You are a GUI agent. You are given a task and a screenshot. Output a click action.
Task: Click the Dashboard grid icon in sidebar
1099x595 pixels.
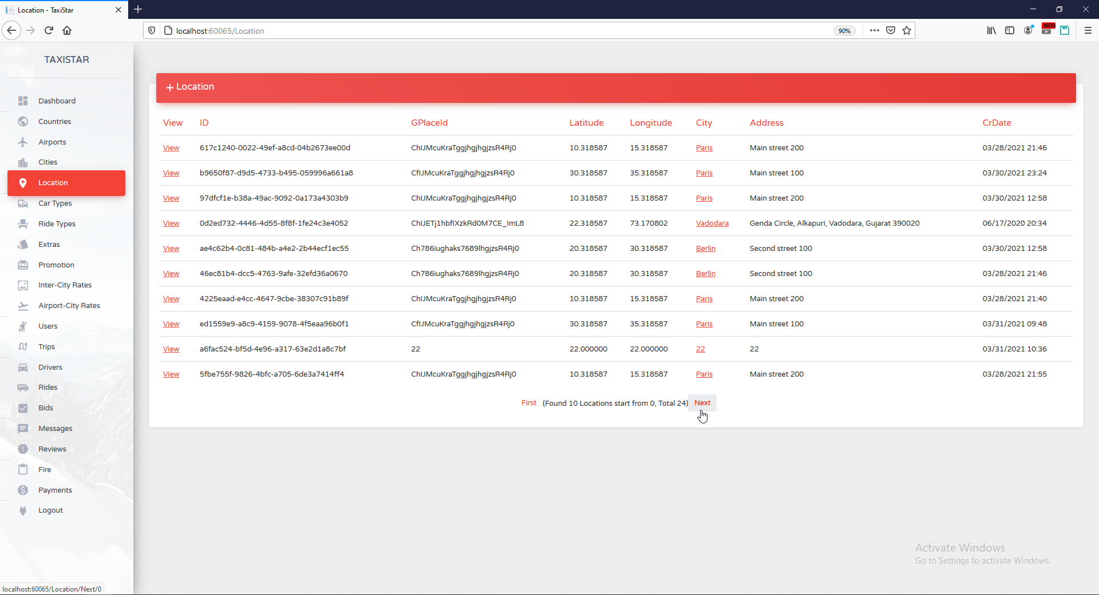point(23,101)
